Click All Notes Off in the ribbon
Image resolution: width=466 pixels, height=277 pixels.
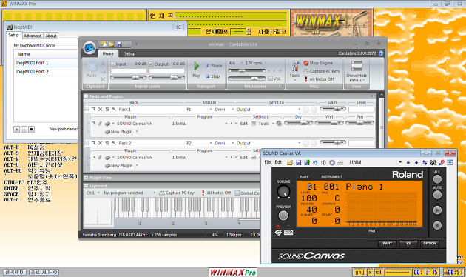(319, 79)
